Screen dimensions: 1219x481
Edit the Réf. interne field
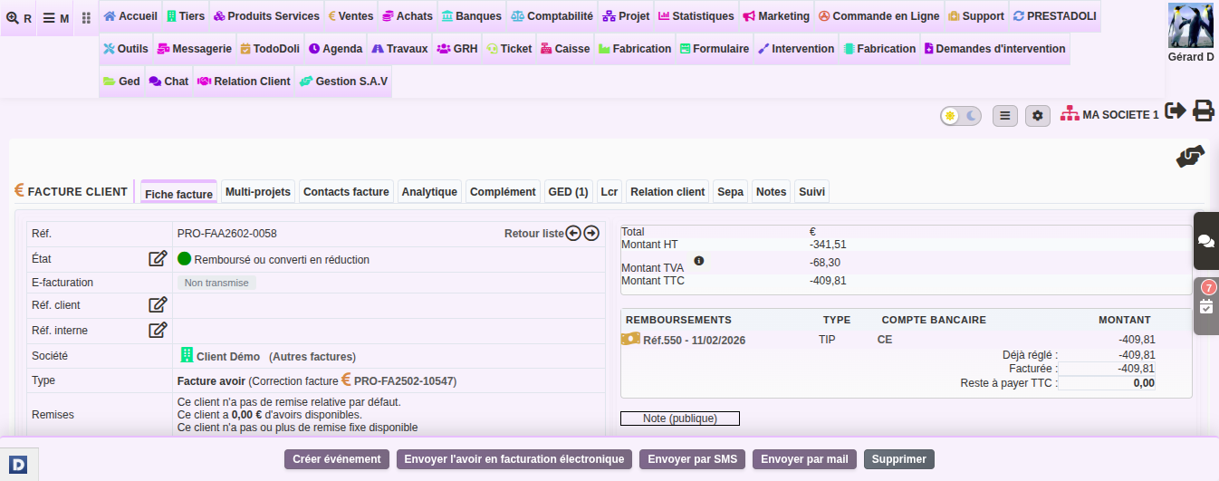158,330
